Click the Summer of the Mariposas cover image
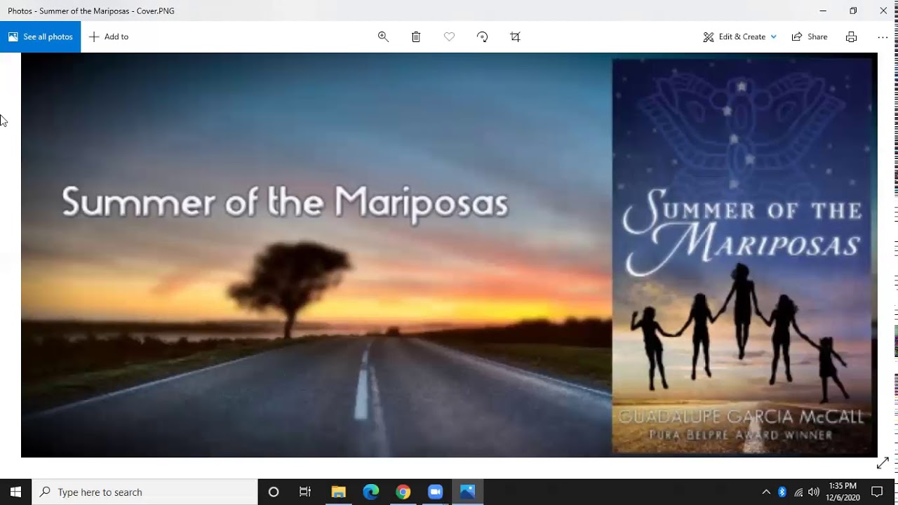Screen dimensions: 898x505 coord(449,255)
